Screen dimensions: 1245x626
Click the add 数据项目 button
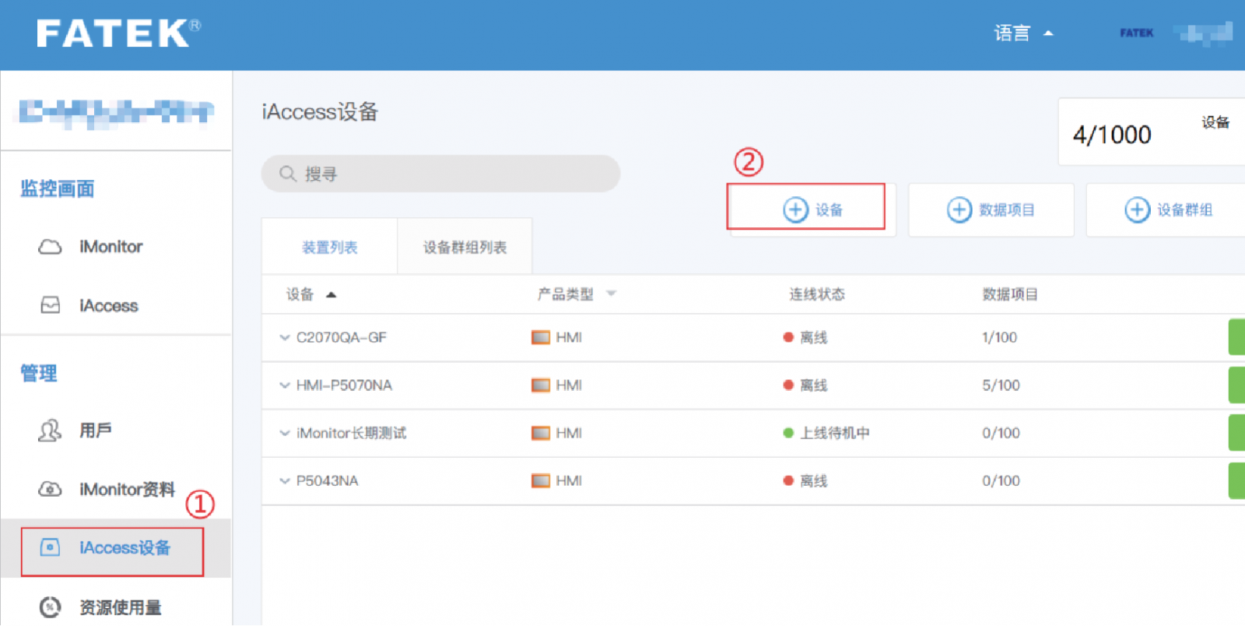pyautogui.click(x=991, y=209)
